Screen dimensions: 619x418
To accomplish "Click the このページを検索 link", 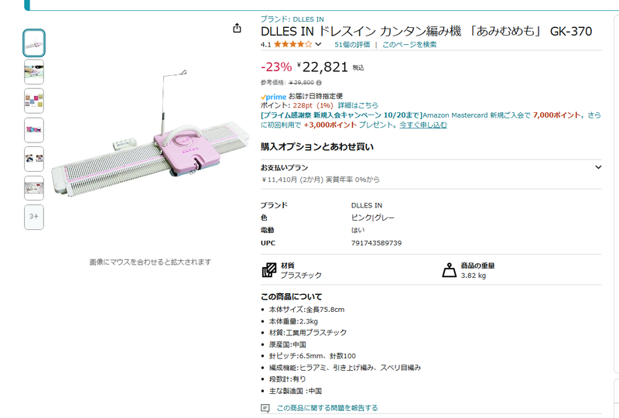I will click(409, 44).
